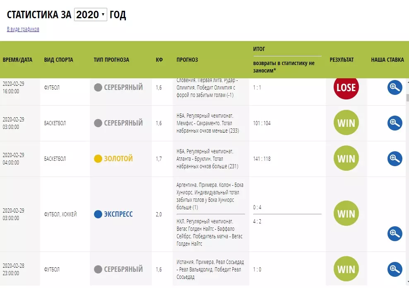This screenshot has height=288, width=409.
Task: Click WIN badge in the Золотой row
Action: (346, 158)
